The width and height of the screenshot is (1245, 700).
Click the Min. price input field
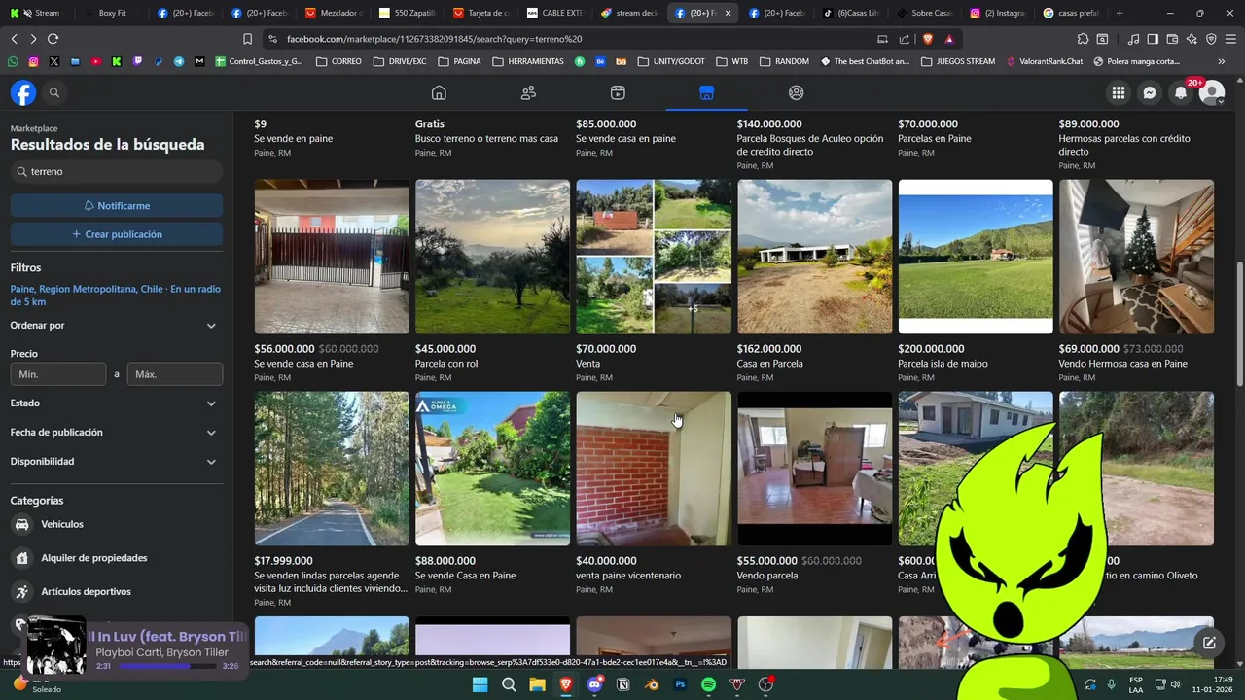pos(58,374)
